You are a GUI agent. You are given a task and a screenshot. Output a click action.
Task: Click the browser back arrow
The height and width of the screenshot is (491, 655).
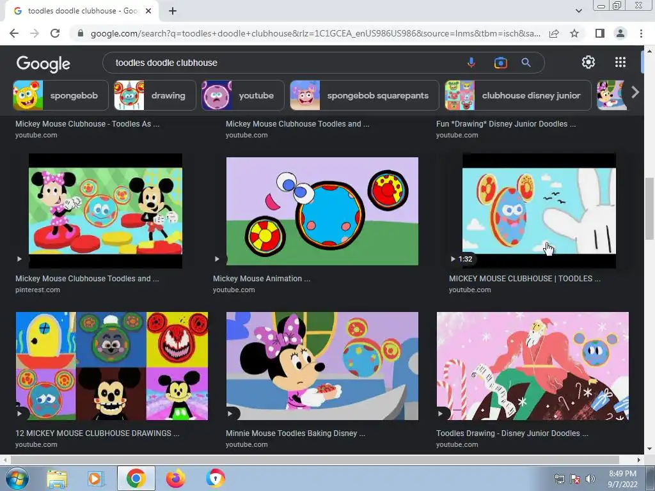pos(14,33)
